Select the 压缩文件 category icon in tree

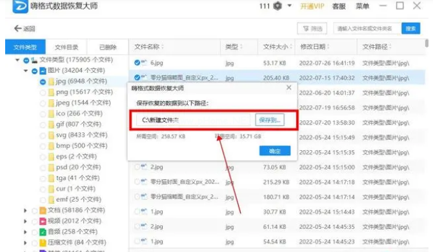click(x=43, y=242)
